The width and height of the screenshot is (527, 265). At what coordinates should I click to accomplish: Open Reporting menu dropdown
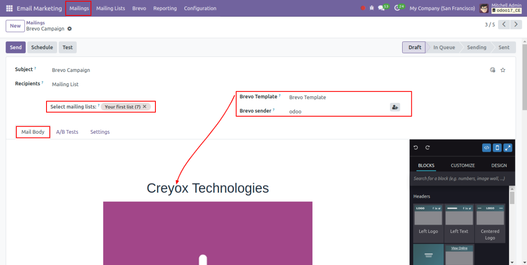[165, 8]
